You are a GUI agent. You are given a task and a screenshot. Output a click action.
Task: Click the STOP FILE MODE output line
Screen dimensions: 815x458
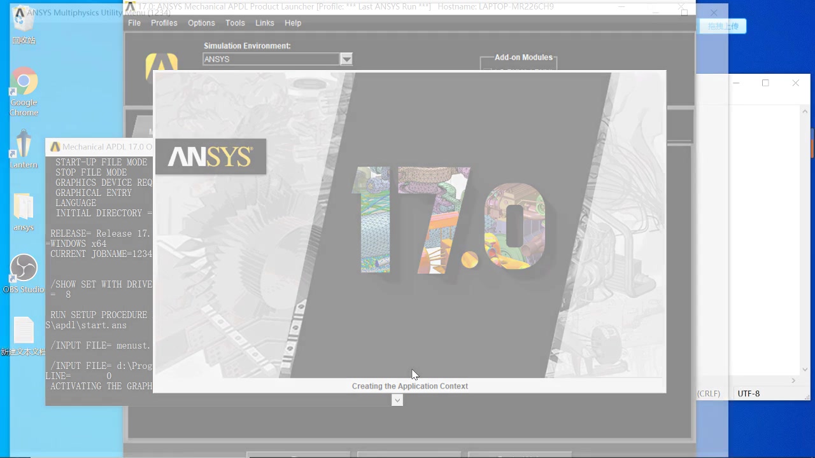tap(91, 172)
